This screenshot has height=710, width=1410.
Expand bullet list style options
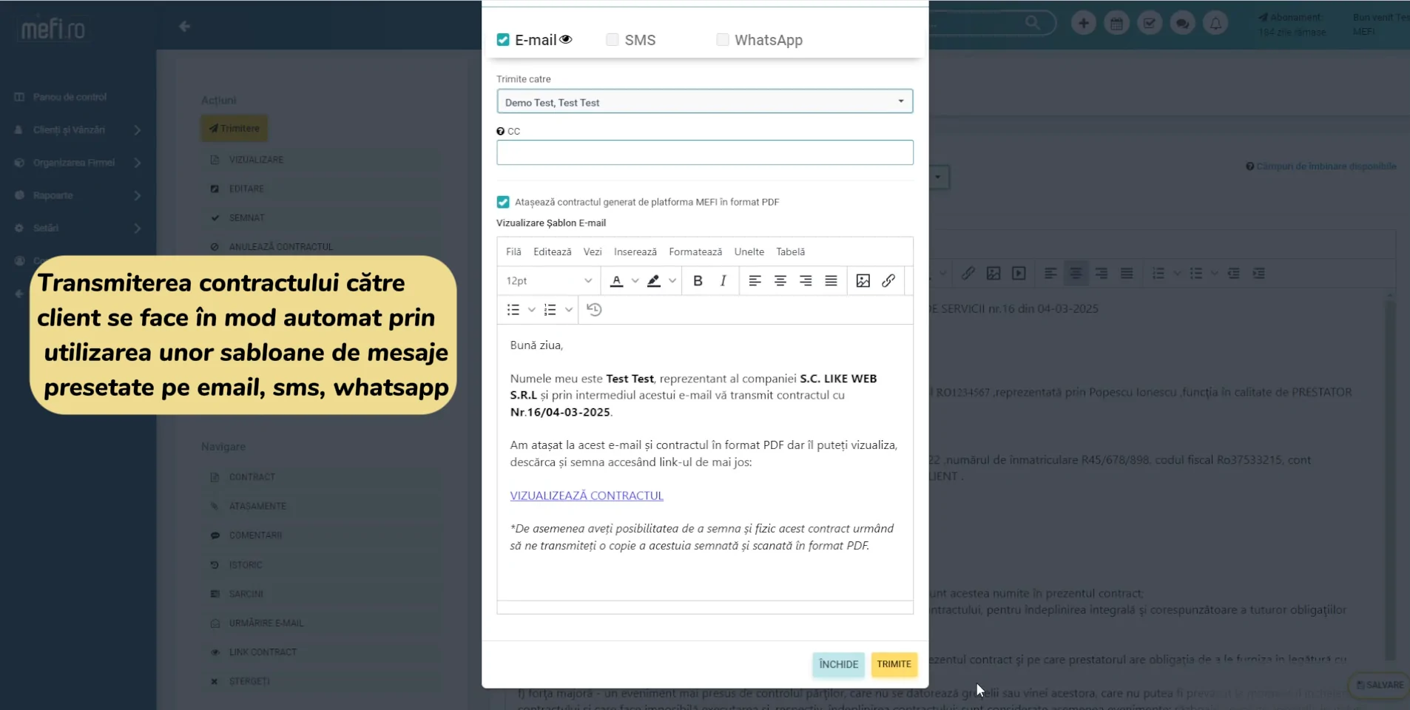point(531,310)
